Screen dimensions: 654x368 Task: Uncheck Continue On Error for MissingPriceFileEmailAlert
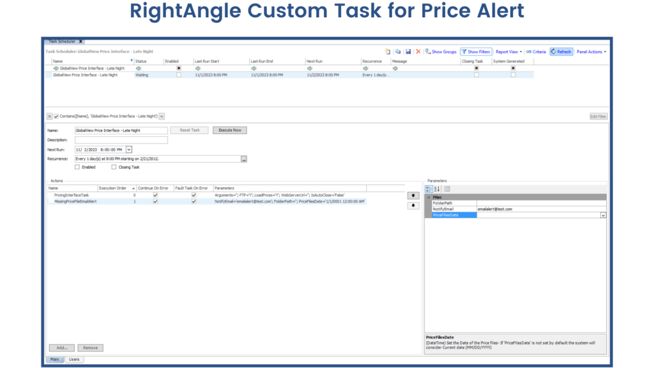[x=155, y=201]
